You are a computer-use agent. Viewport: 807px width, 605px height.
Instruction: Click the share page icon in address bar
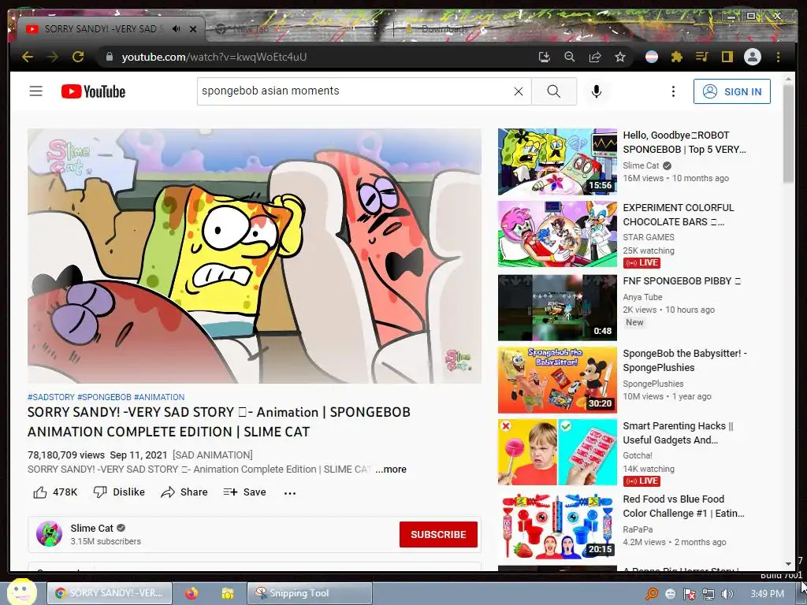pos(595,57)
